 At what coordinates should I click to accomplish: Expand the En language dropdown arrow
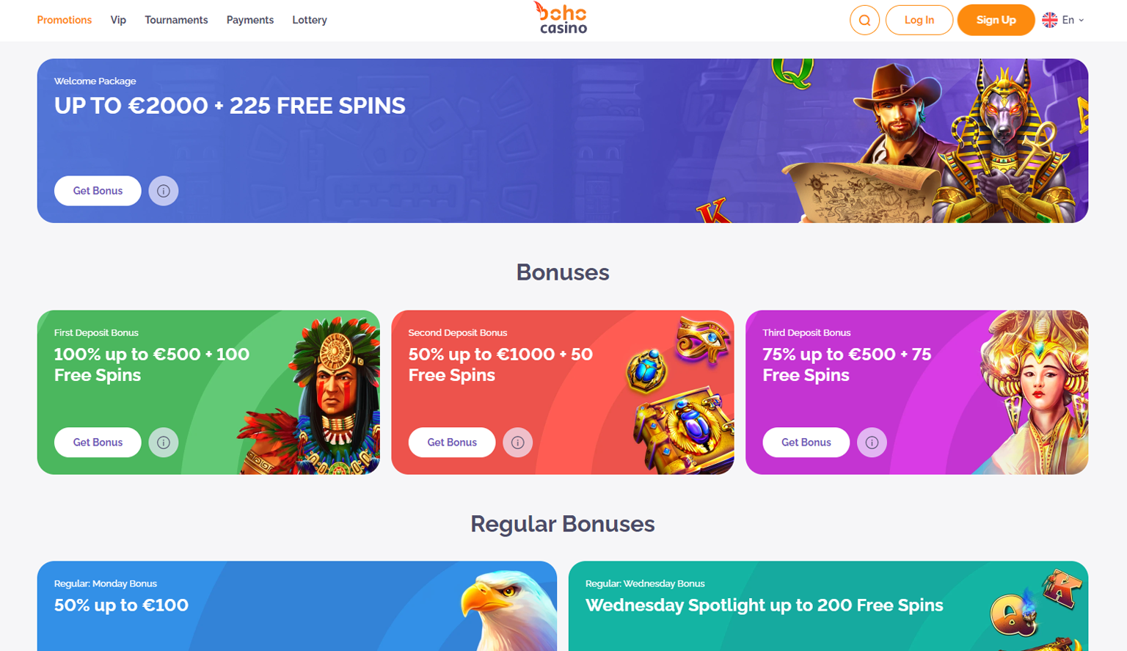(x=1081, y=21)
